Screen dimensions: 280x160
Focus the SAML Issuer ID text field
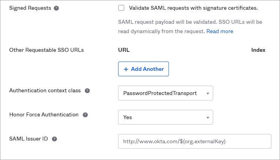194,141
